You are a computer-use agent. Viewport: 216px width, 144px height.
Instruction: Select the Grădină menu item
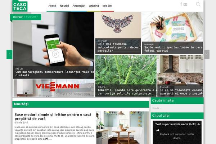[94, 6]
